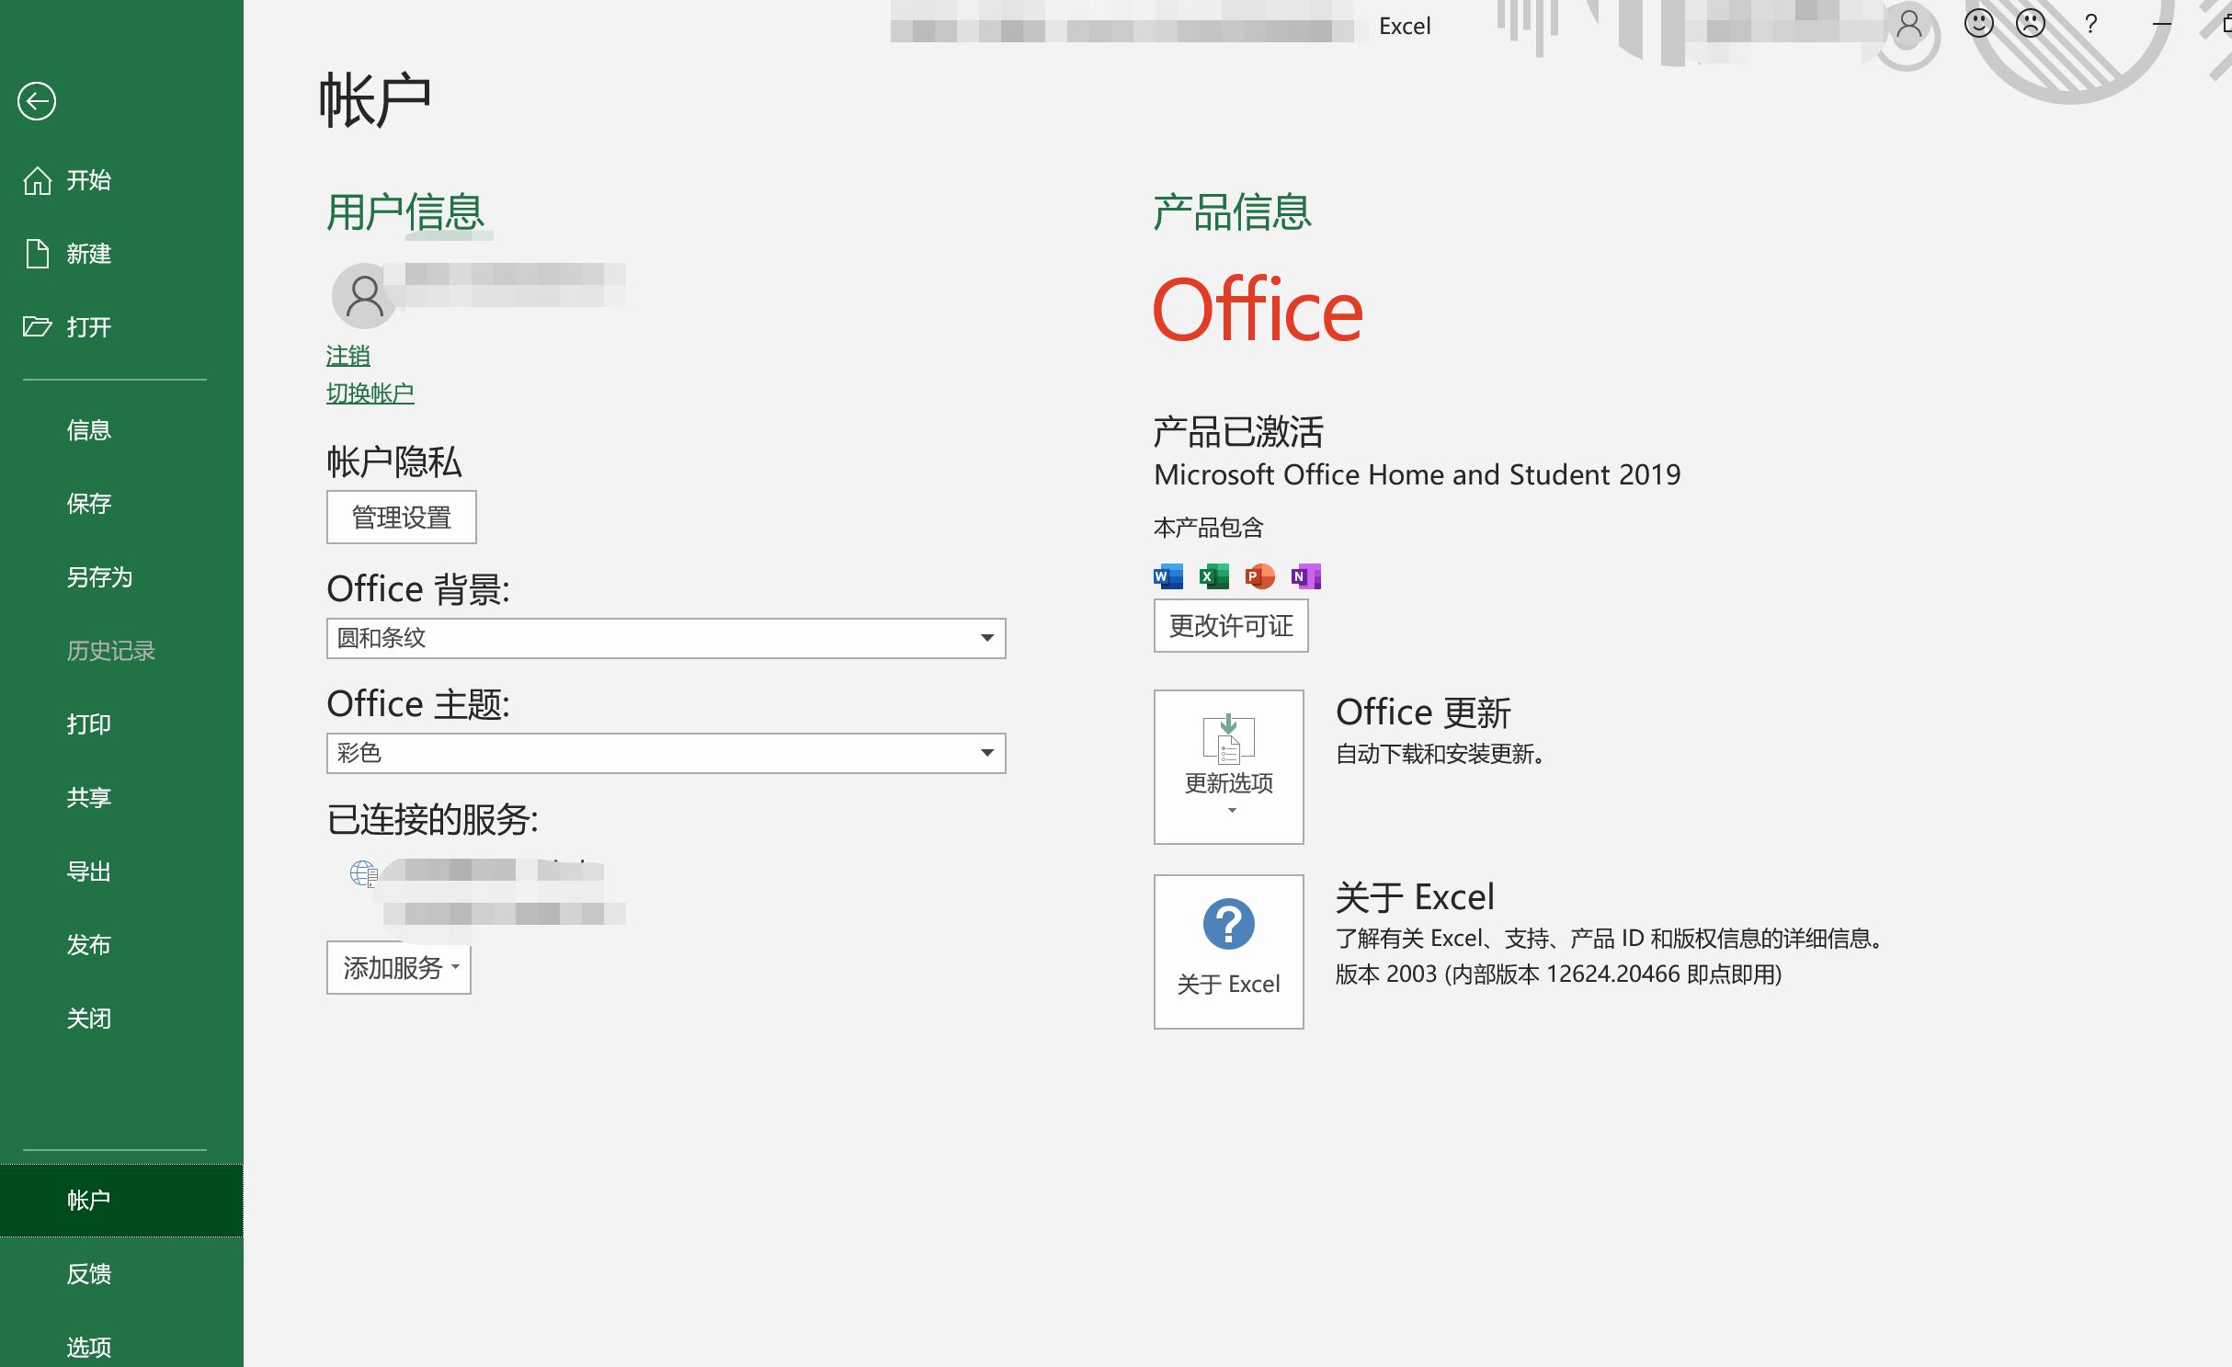Click the 管理设置 privacy button
This screenshot has width=2232, height=1367.
tap(401, 518)
